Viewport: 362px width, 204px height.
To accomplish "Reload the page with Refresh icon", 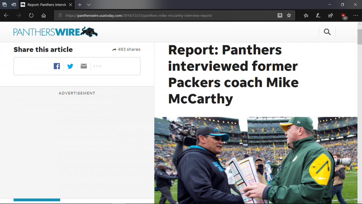I will pyautogui.click(x=31, y=16).
